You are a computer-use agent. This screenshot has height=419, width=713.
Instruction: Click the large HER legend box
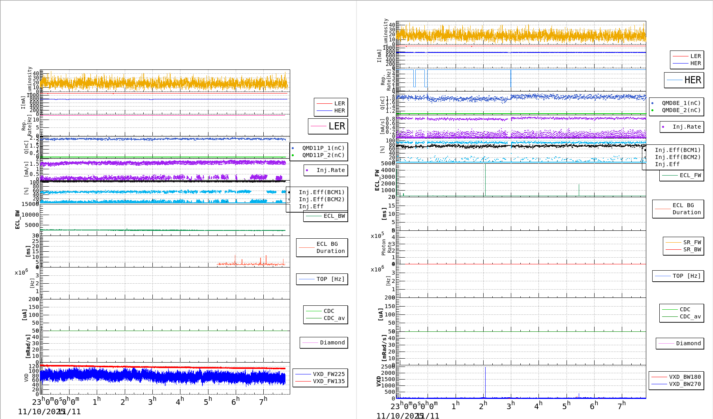click(x=684, y=80)
